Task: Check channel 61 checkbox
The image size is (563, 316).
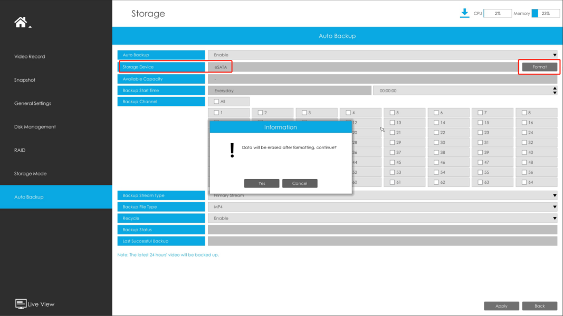Action: [392, 182]
